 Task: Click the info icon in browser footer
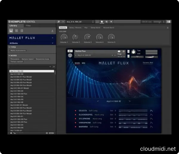pyautogui.click(x=47, y=133)
